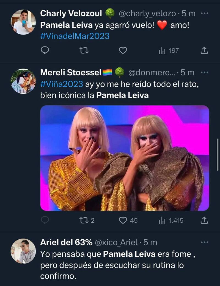Image resolution: width=220 pixels, height=286 pixels.
Task: Share Mereli Stoessel's tweet
Action: pyautogui.click(x=204, y=220)
